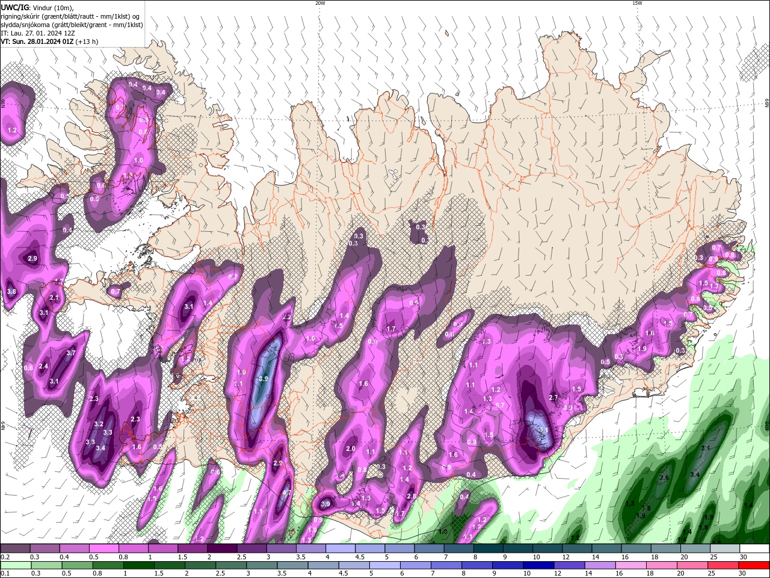Click top legend swatch between 4 and 4.5
The width and height of the screenshot is (770, 578).
point(340,548)
